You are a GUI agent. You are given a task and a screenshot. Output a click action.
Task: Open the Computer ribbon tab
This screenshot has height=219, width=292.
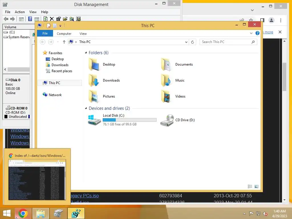point(64,34)
